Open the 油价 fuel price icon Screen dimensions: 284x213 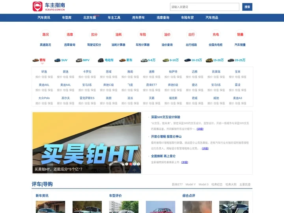point(167,34)
